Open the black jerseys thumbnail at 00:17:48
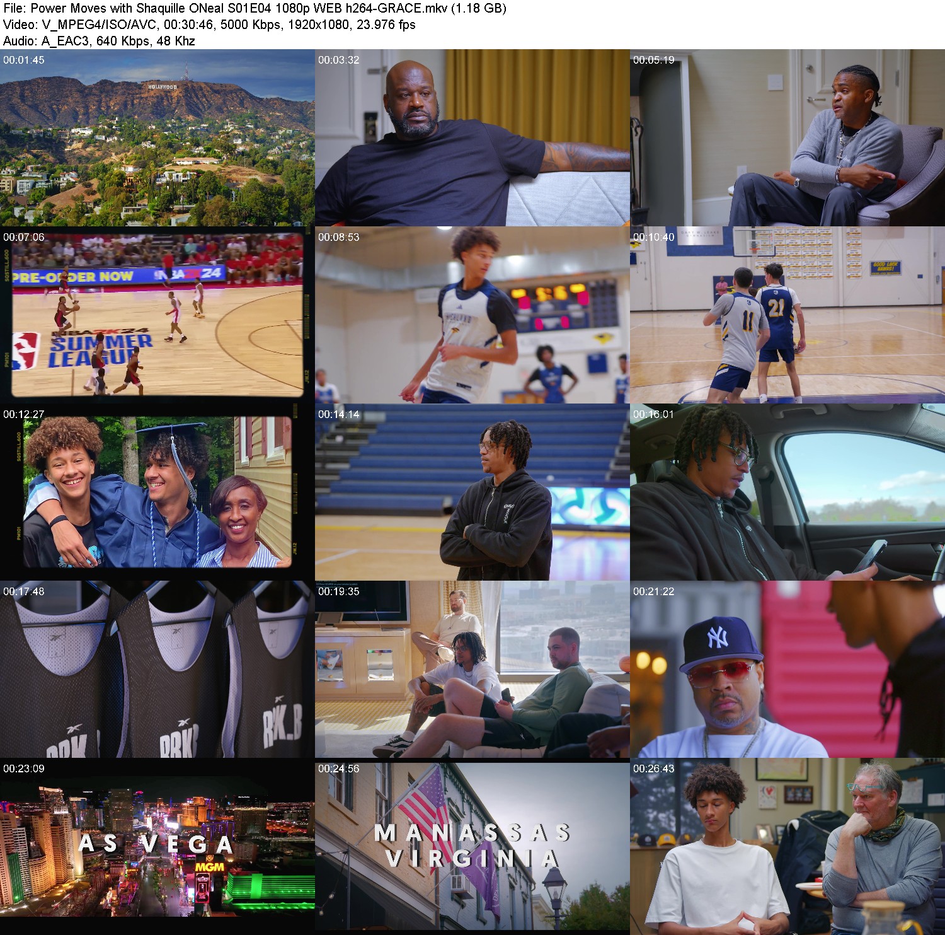945x935 pixels. (157, 670)
